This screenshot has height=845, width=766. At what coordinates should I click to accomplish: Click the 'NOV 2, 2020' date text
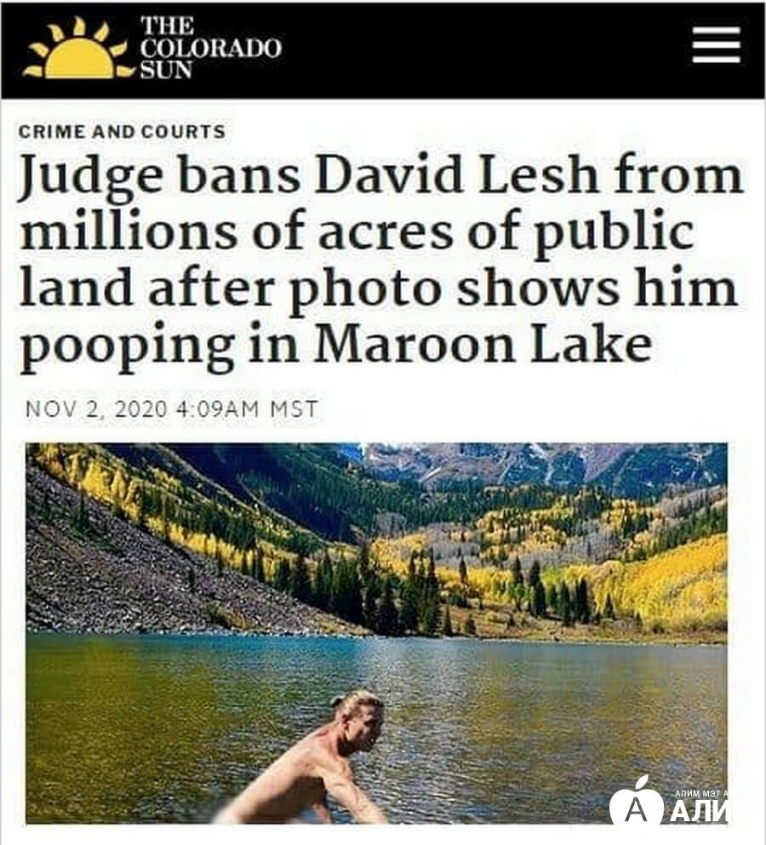96,409
